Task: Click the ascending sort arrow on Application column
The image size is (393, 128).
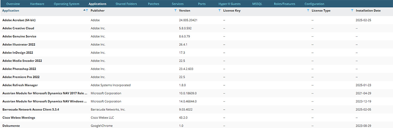Action: tap(84, 10)
